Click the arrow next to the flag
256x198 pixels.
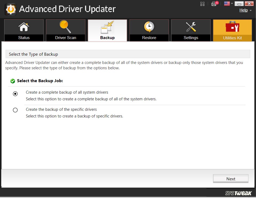(231, 3)
